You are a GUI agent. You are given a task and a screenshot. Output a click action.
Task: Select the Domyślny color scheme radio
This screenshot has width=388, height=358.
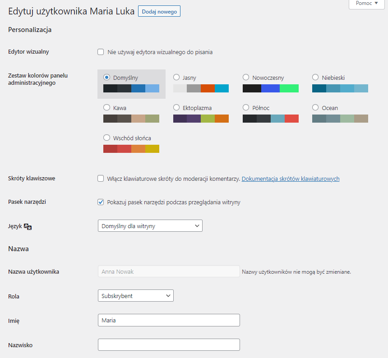tap(106, 78)
